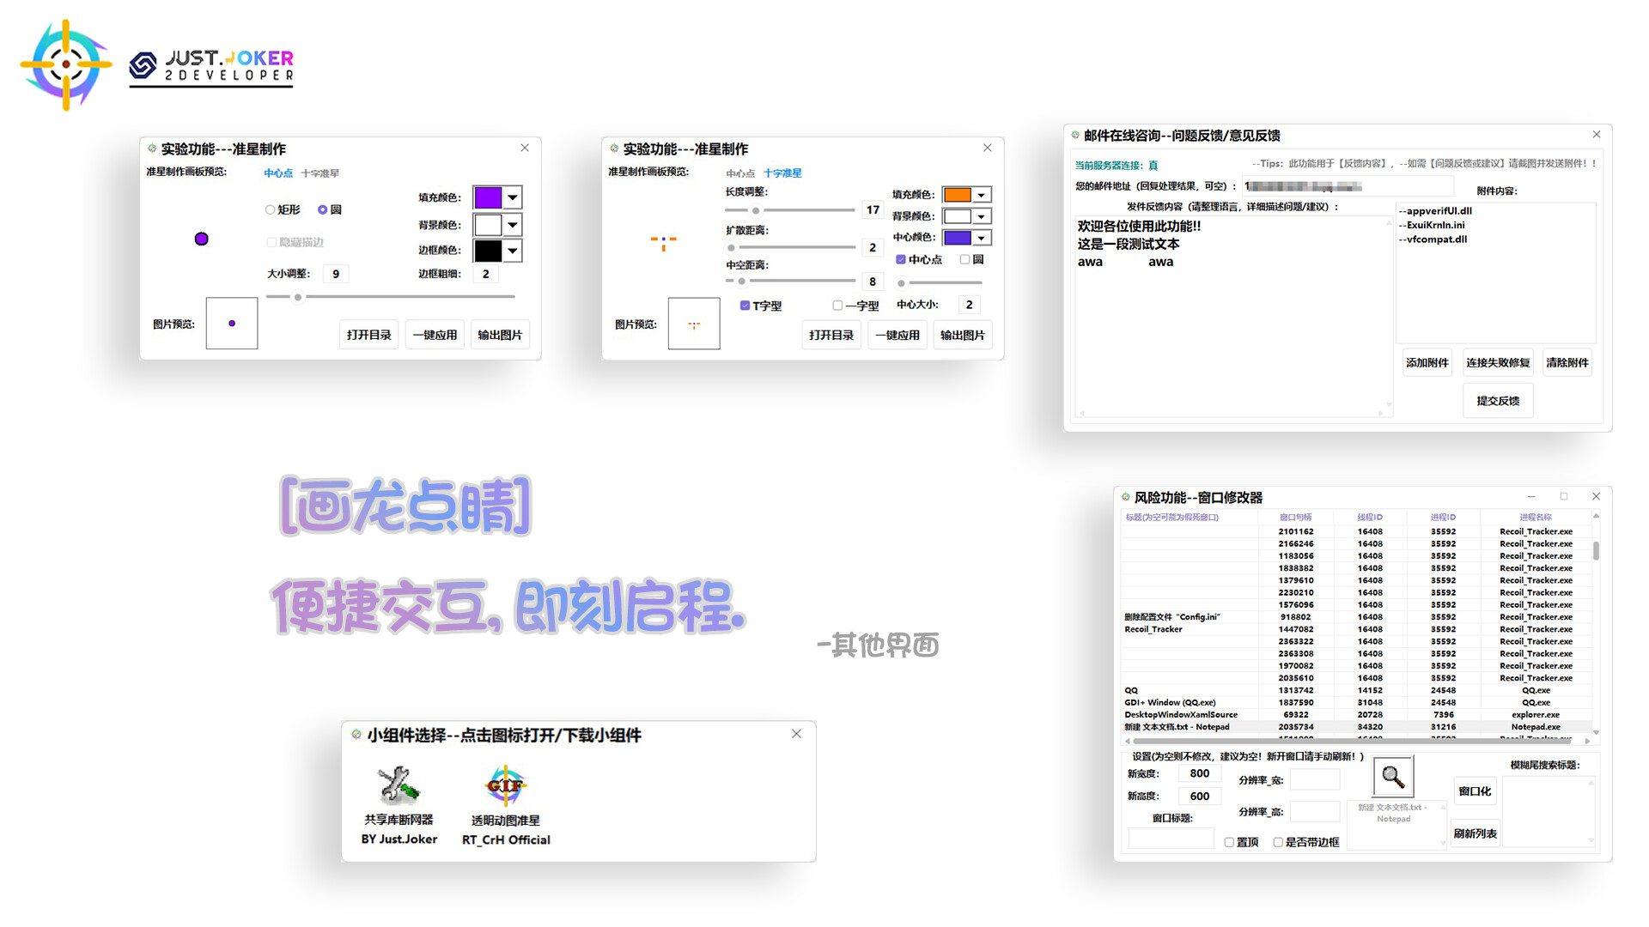Check the 置顶 checkbox
This screenshot has width=1649, height=927.
(1230, 842)
